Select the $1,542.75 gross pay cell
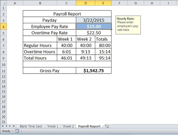 pyautogui.click(x=94, y=71)
